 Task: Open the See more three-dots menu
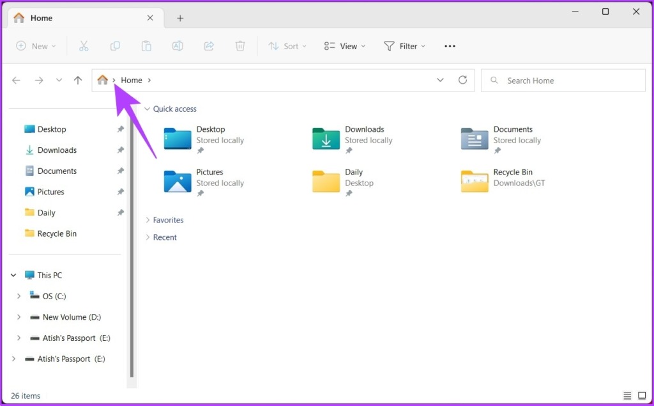(x=450, y=46)
